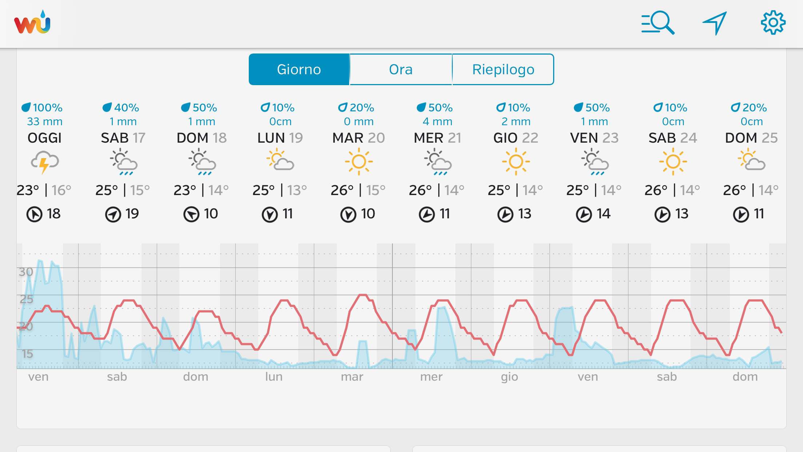Tap the wind direction icon for OGGI

tap(35, 214)
